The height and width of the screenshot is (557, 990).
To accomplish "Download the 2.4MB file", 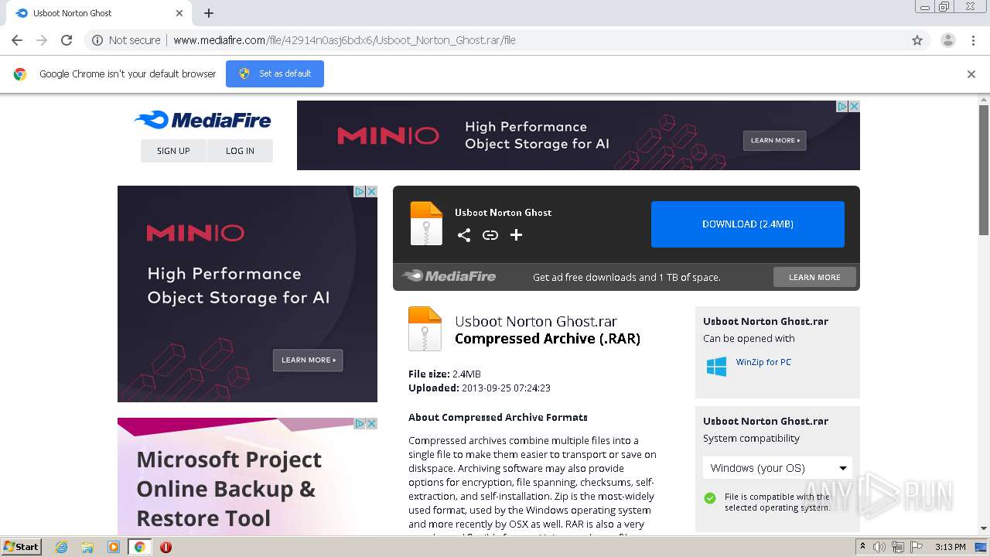I will click(748, 224).
